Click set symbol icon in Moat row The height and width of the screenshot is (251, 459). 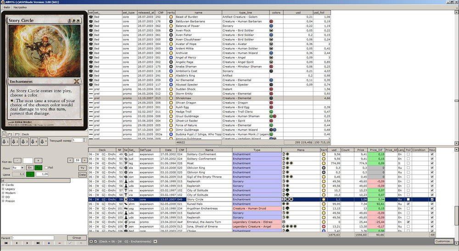(x=126, y=163)
